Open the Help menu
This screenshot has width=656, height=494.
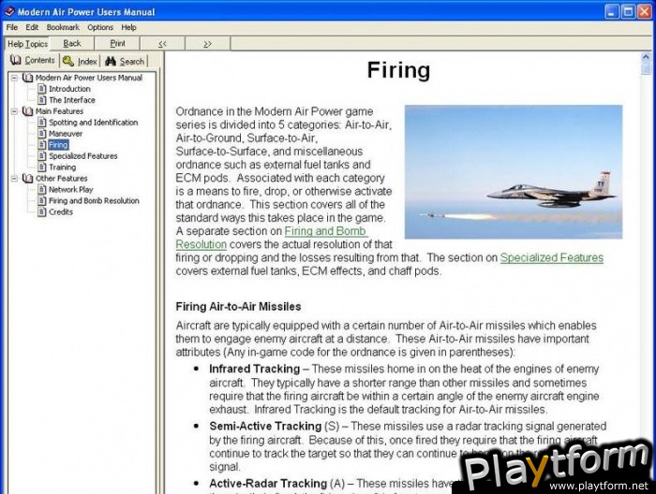point(128,27)
